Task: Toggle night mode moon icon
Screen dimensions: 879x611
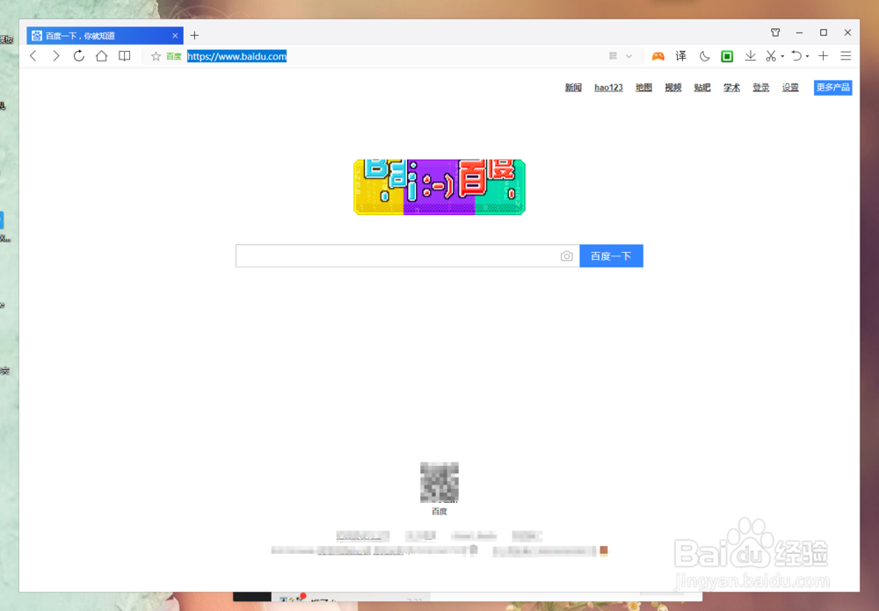Action: tap(704, 56)
